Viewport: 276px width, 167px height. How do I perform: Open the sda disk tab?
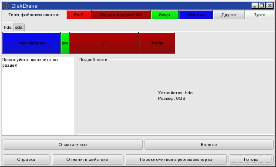tap(19, 27)
